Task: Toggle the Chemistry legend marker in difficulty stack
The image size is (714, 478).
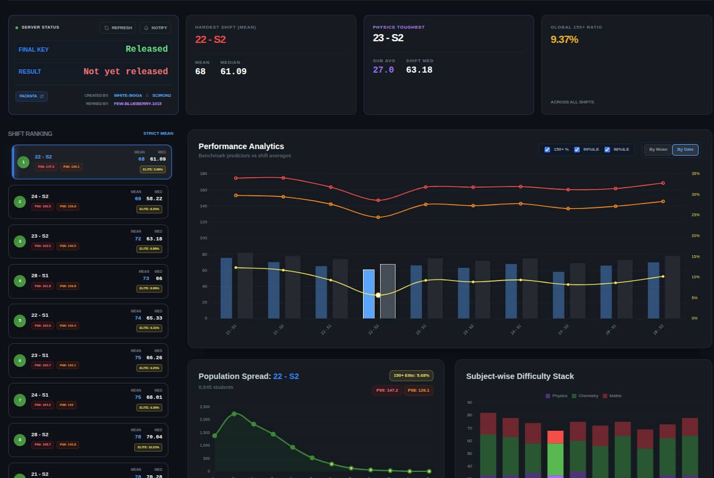Action: 574,395
